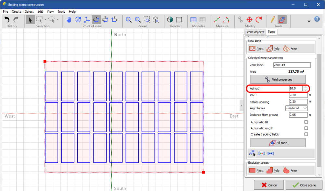Click the 3D Render cube icon
Screen dimensions: 325x191
[170, 20]
